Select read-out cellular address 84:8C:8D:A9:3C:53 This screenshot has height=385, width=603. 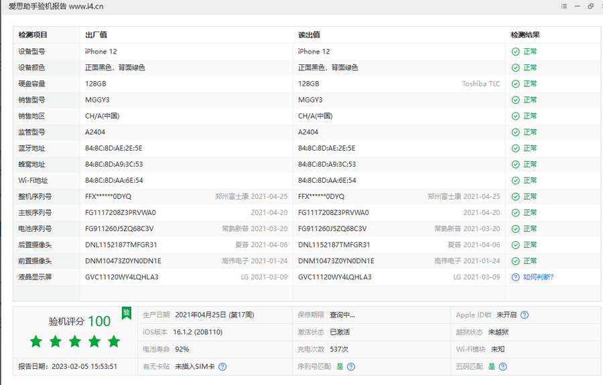(327, 165)
